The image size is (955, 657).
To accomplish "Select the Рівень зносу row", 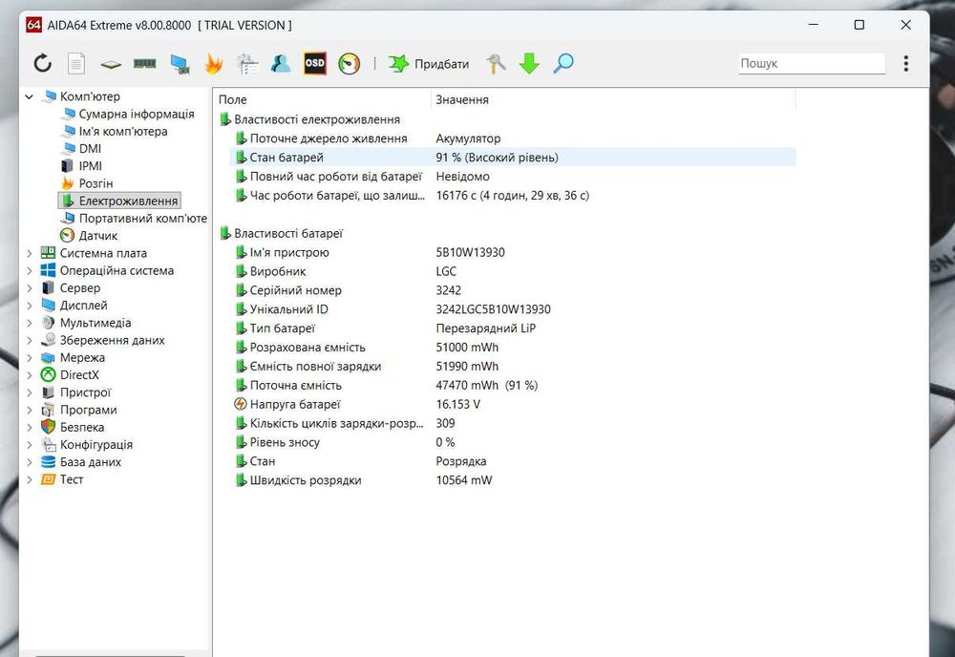I will 513,442.
